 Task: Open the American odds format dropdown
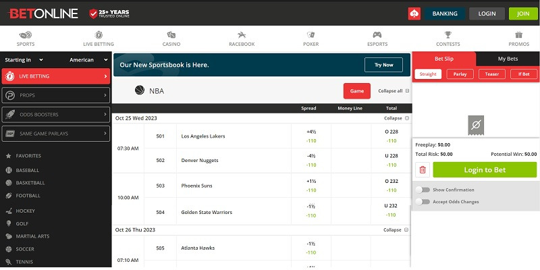(89, 60)
